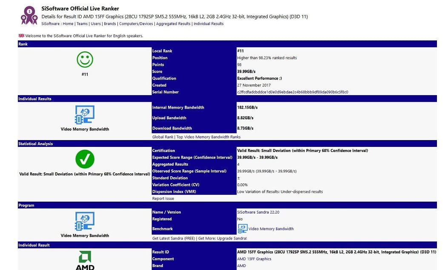
Task: Click the Report Issue link
Action: [163, 199]
